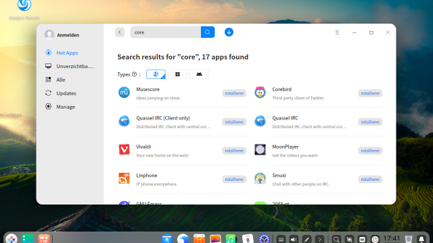Open the App Store dock icon

[199, 238]
